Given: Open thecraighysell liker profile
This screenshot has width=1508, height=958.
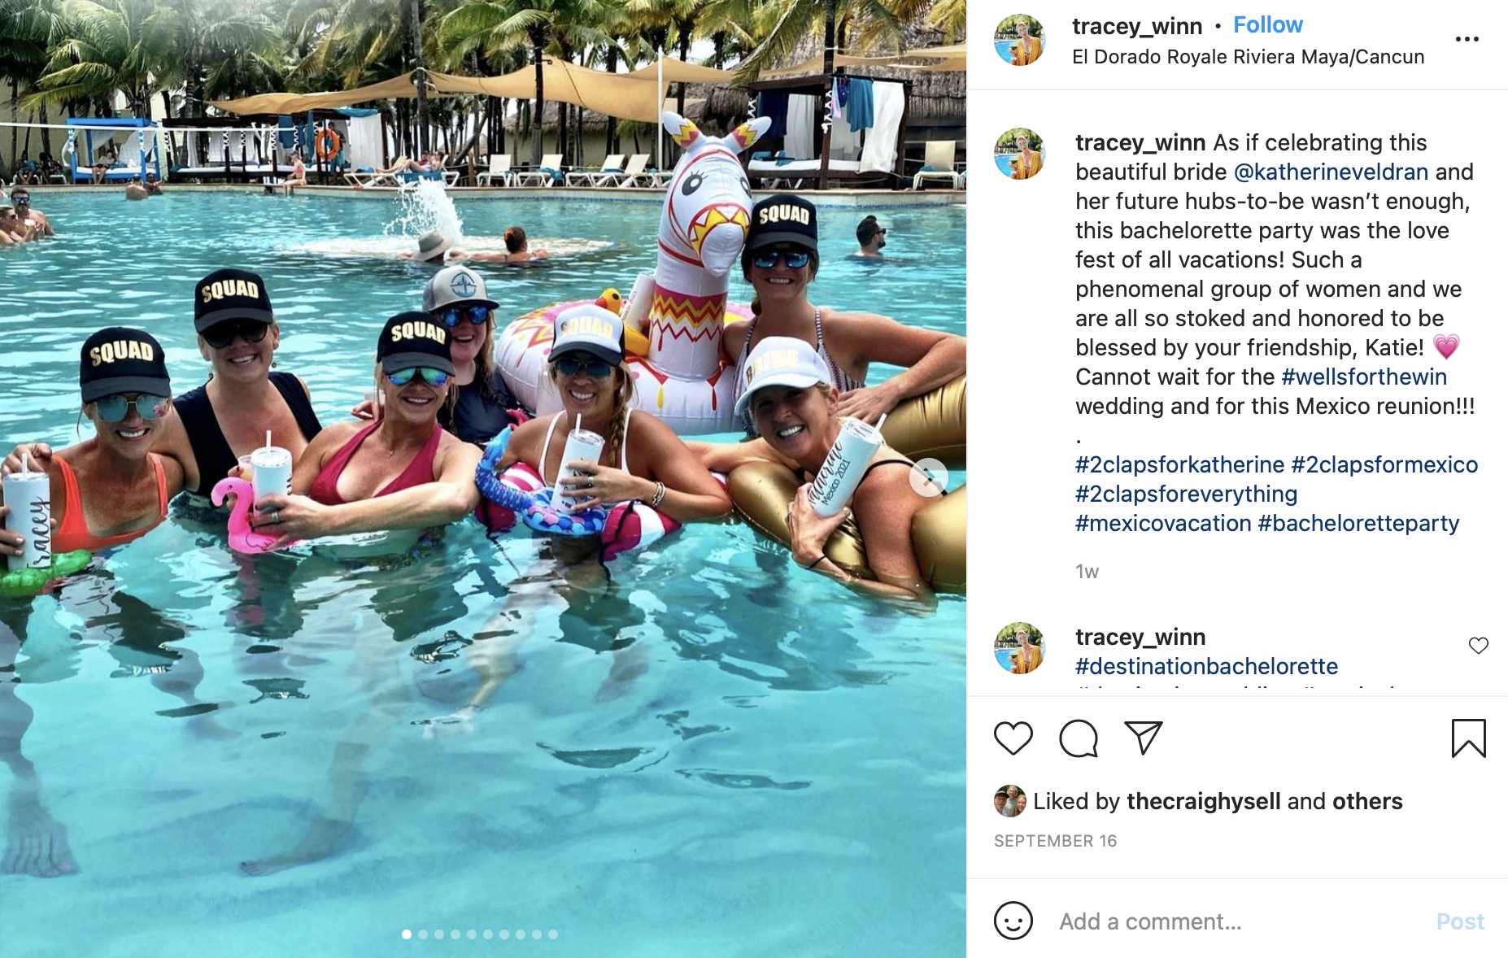Looking at the screenshot, I should [1203, 801].
